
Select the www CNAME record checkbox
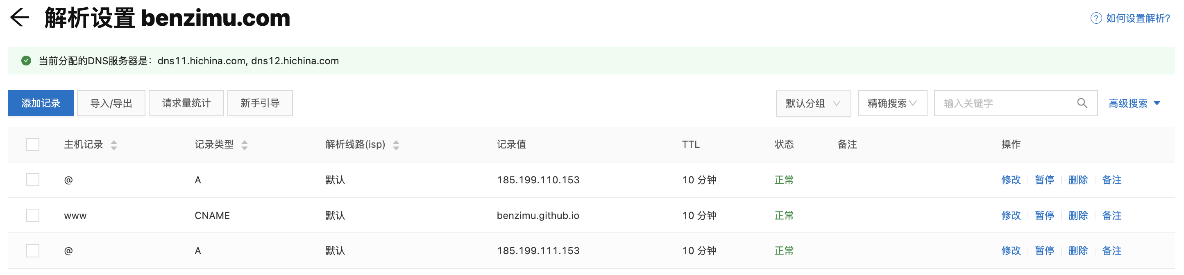[x=33, y=215]
